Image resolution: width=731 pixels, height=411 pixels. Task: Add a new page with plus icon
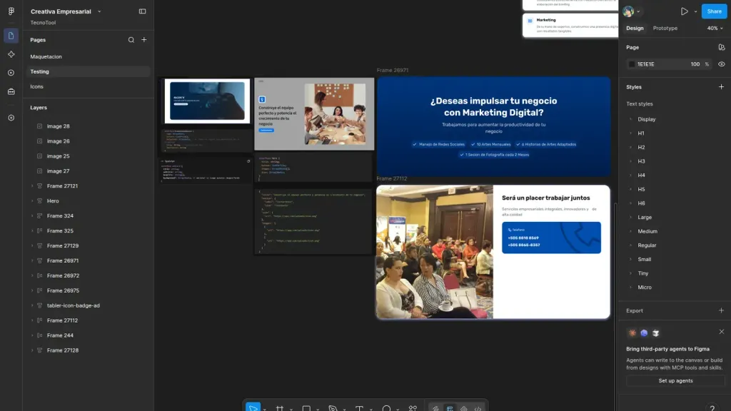point(144,40)
